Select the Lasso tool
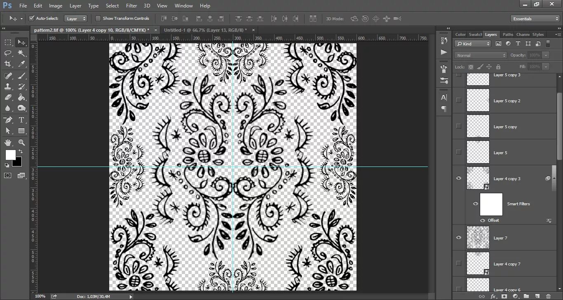 (x=8, y=53)
